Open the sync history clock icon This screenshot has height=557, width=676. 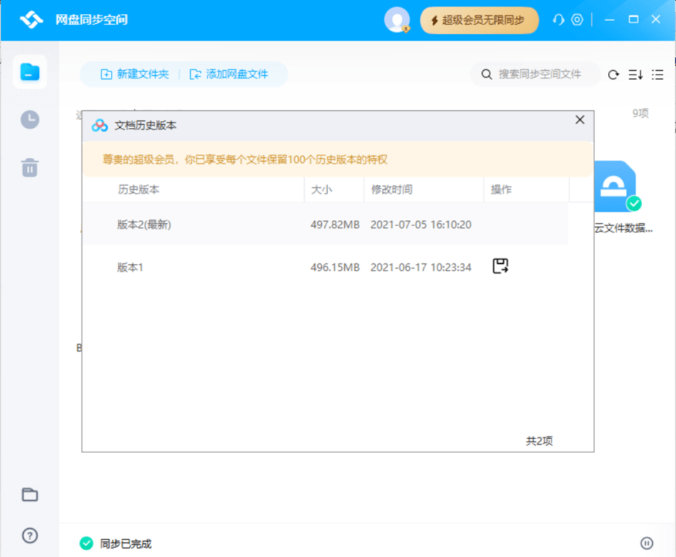(29, 120)
